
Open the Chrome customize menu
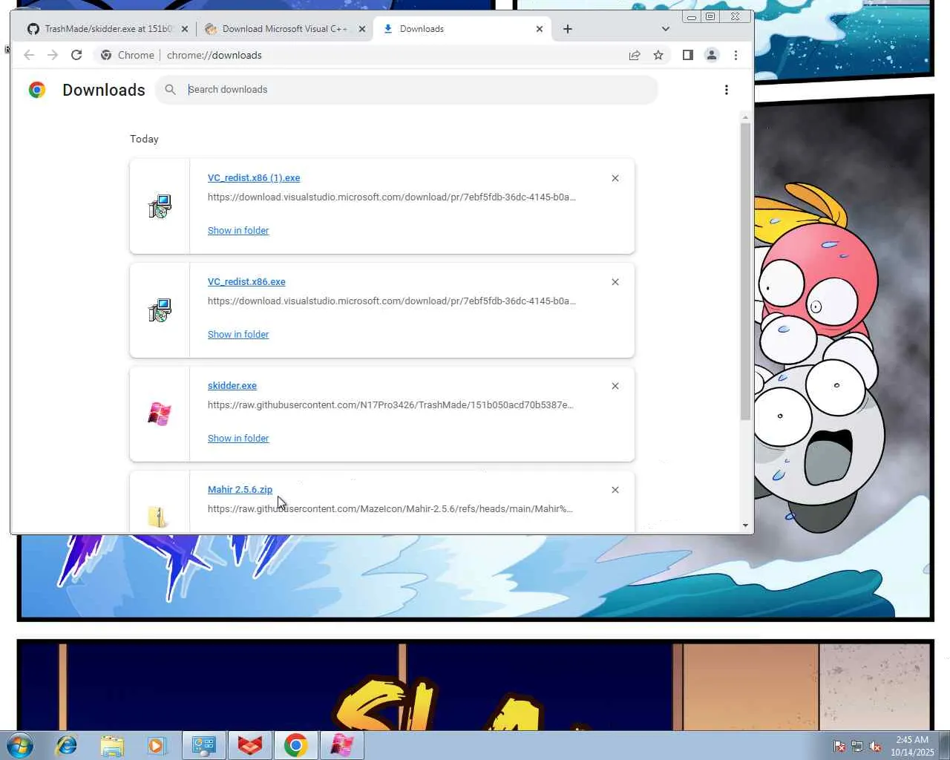tap(736, 55)
